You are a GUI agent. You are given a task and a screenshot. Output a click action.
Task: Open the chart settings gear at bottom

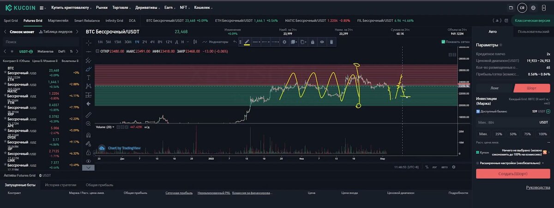[x=453, y=167]
